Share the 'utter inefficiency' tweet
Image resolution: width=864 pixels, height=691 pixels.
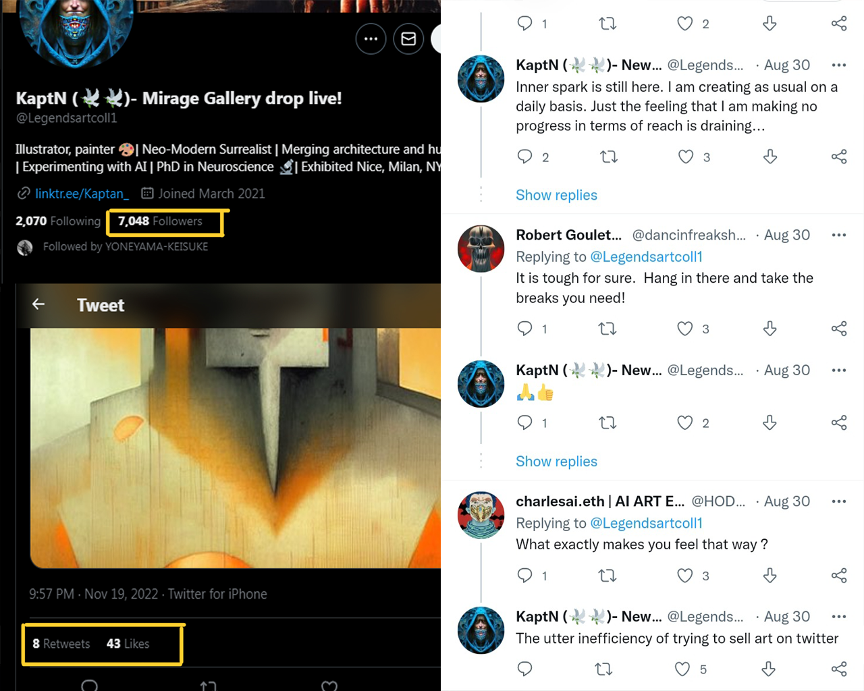[x=839, y=669]
